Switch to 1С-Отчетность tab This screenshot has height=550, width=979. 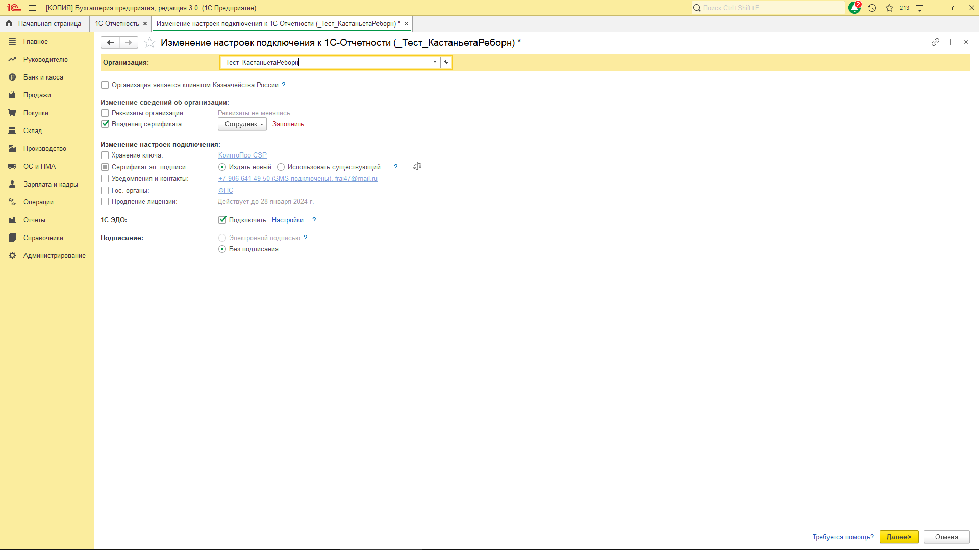[x=117, y=23]
